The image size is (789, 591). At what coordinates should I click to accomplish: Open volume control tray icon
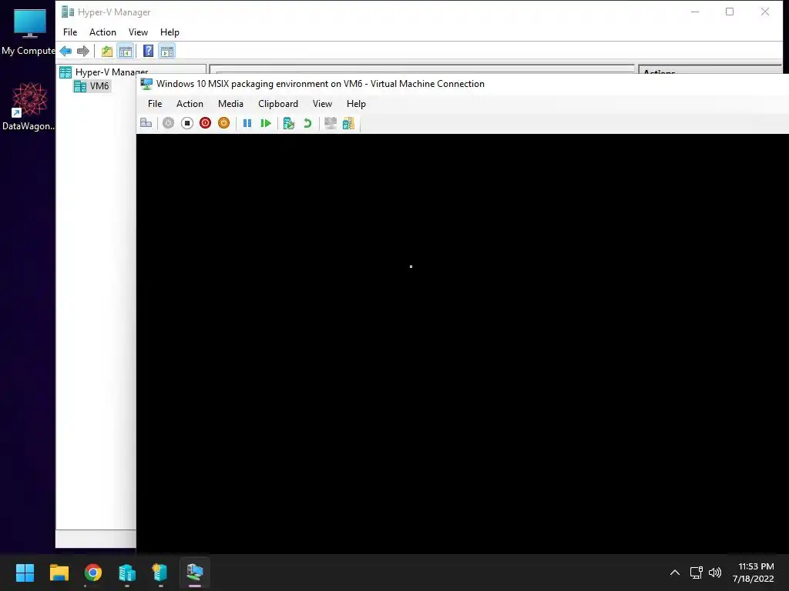714,573
